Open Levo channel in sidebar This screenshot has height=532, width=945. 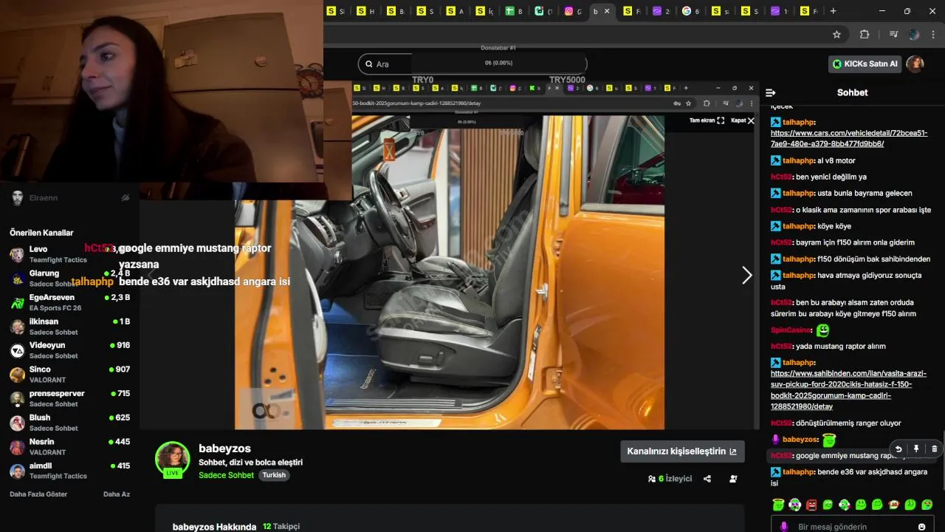(70, 254)
